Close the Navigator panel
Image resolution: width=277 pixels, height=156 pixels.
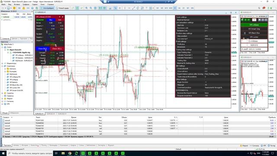coord(32,42)
